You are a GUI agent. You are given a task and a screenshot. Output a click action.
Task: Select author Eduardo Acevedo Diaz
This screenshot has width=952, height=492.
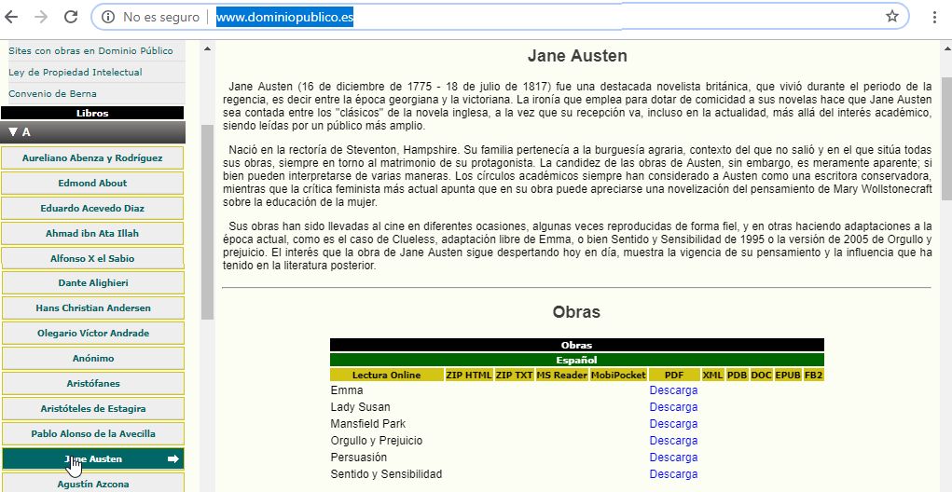click(92, 208)
